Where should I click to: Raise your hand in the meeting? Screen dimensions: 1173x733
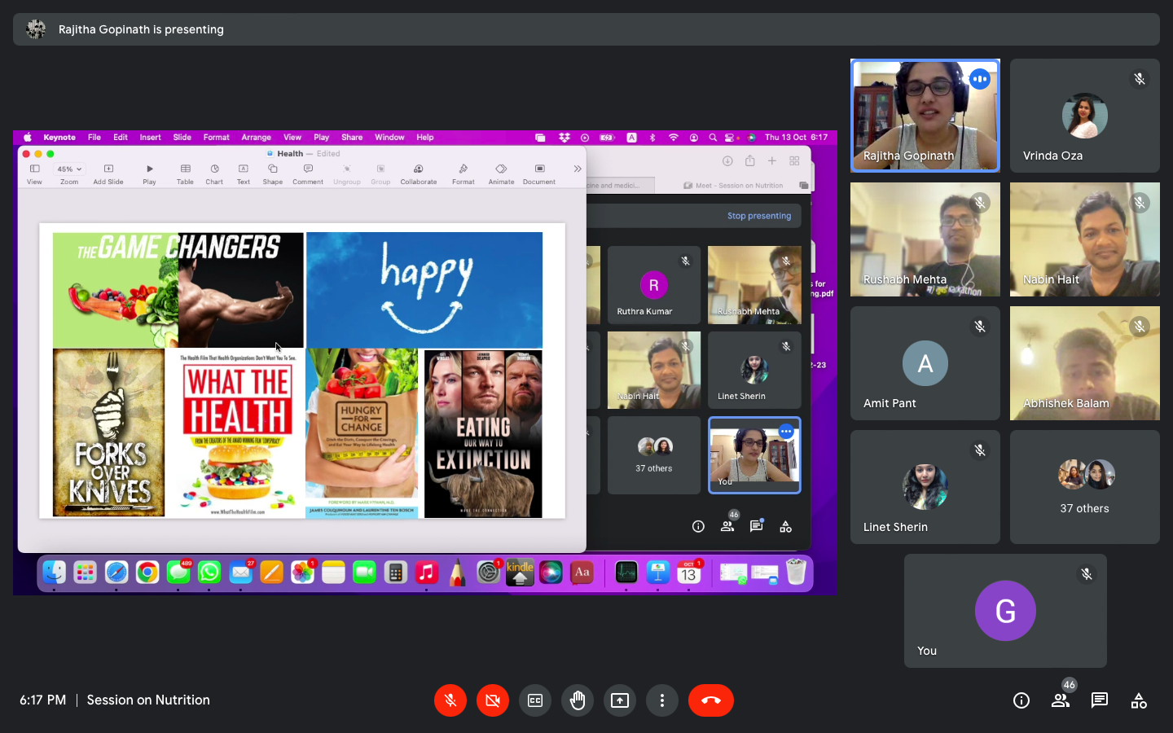(x=578, y=700)
